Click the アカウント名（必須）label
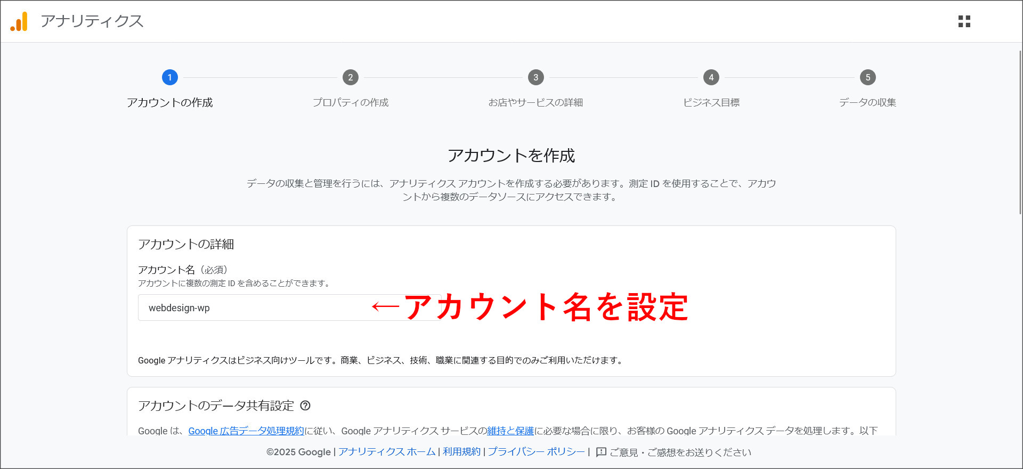This screenshot has width=1023, height=469. point(183,270)
